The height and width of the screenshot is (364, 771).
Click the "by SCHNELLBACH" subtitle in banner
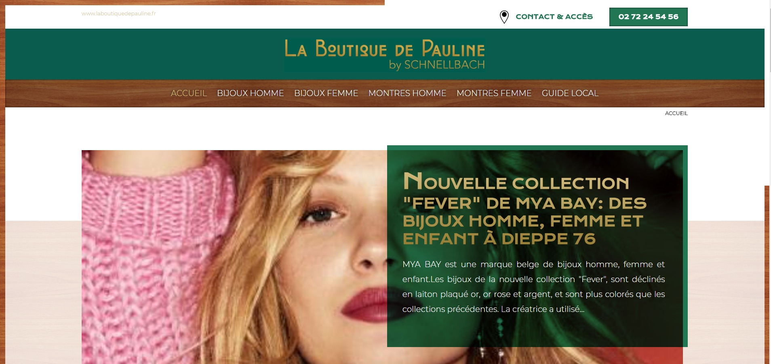point(436,65)
